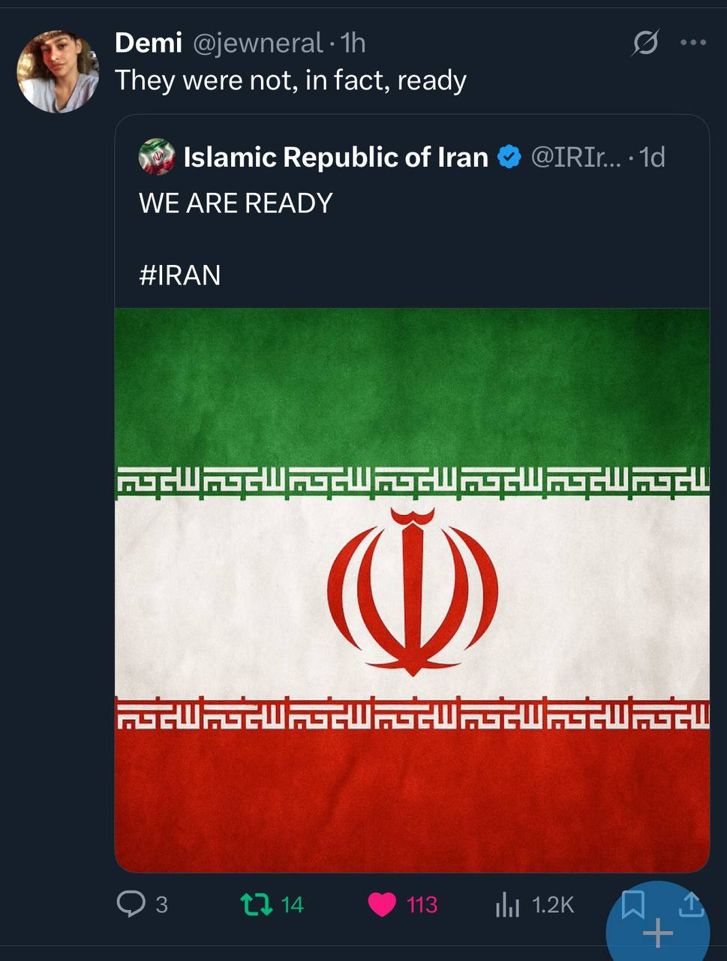Bookmark this post

(x=632, y=901)
